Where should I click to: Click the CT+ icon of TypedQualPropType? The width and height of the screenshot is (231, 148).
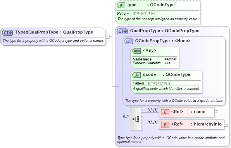8,33
